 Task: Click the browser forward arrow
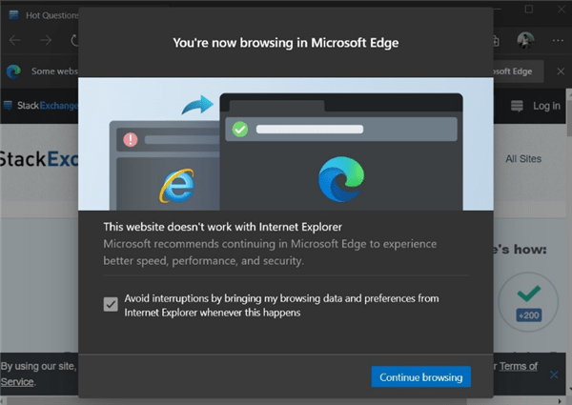[45, 40]
